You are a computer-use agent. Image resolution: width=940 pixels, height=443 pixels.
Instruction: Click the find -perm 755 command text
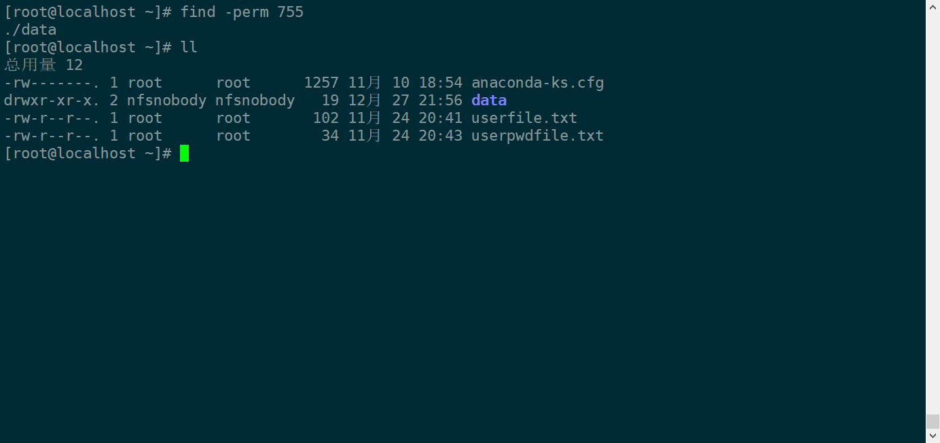coord(242,12)
